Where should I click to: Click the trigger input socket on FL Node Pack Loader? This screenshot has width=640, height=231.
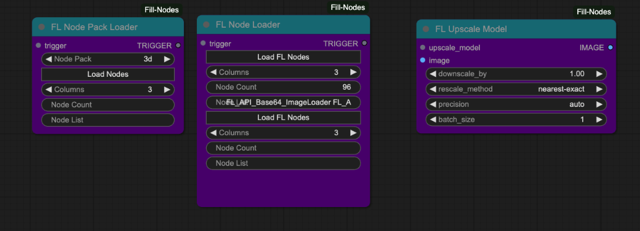coord(38,45)
